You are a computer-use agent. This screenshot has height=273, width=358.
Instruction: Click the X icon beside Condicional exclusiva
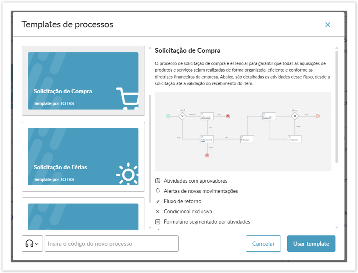[158, 211]
